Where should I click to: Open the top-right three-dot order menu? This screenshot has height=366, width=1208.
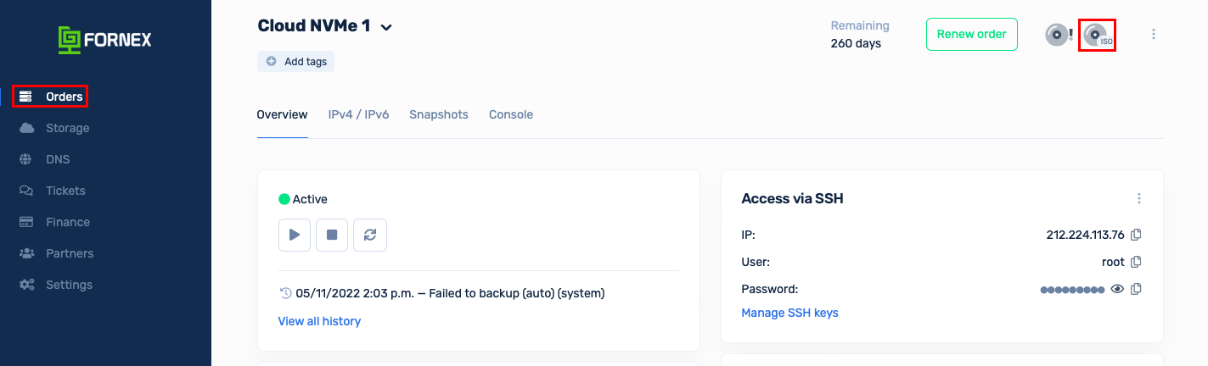pyautogui.click(x=1154, y=35)
